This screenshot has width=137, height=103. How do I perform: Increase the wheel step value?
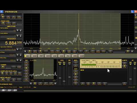(21, 60)
